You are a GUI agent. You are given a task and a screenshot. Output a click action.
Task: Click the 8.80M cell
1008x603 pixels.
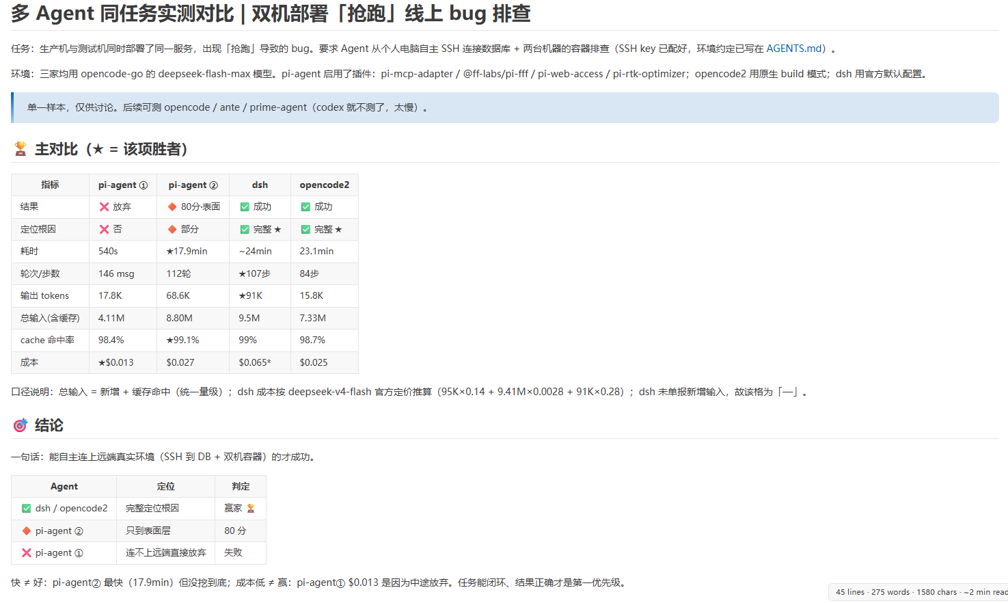tap(193, 318)
